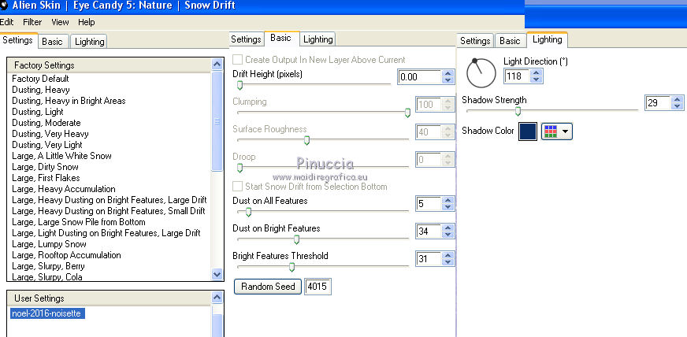The height and width of the screenshot is (337, 687).
Task: Select the 'Dusting, Very Light' preset
Action: (47, 145)
